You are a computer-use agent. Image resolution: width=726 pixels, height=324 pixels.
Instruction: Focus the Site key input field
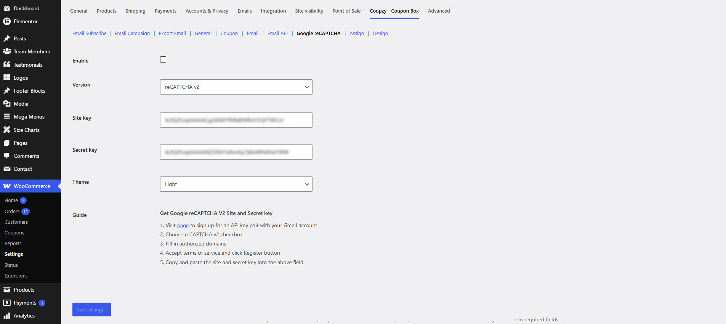(x=236, y=120)
